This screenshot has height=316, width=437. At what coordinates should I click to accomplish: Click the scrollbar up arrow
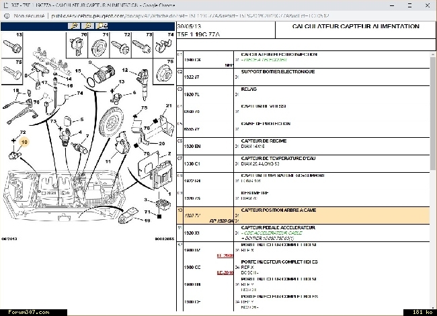point(433,55)
